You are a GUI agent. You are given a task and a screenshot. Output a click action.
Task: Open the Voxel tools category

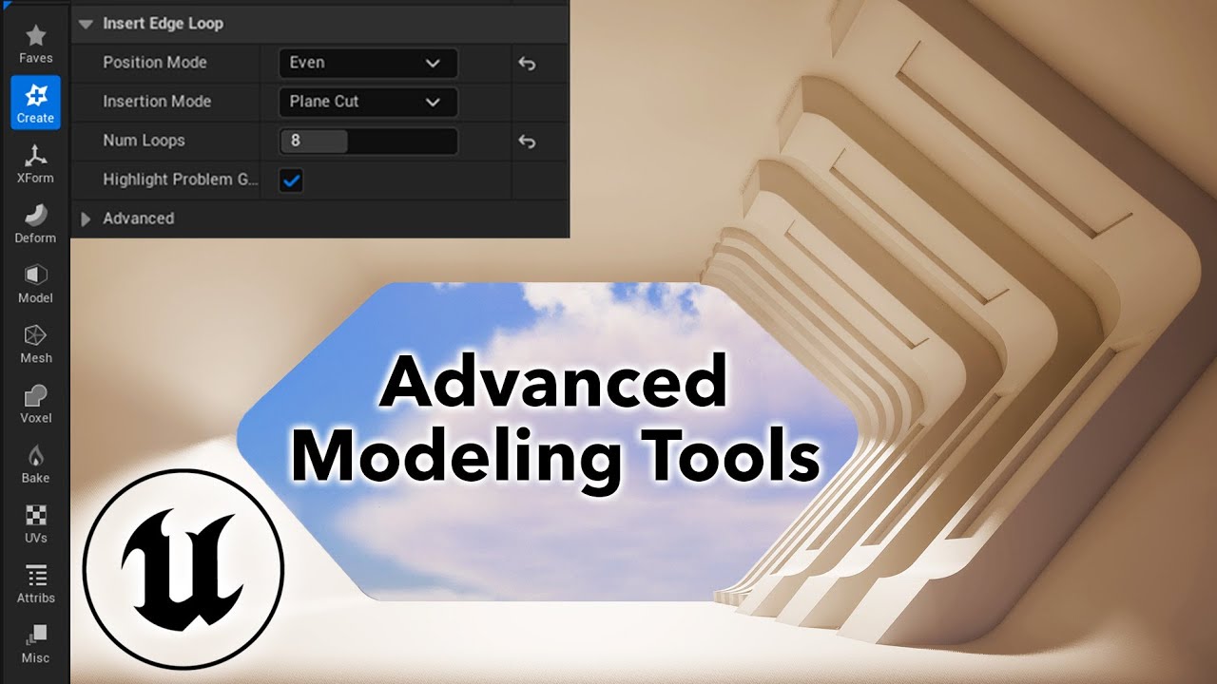(35, 403)
